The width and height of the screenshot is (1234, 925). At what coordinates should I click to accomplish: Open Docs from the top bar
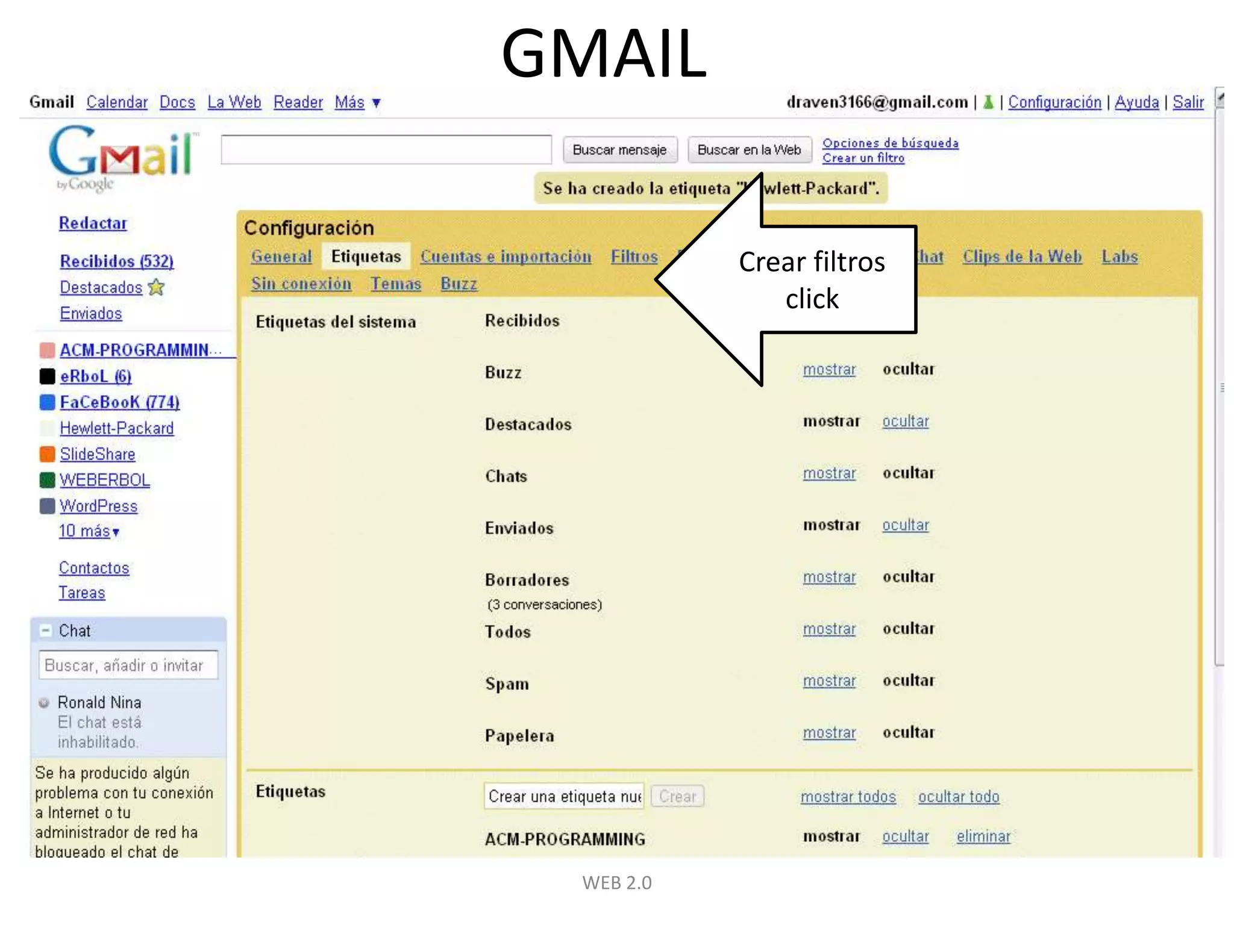click(177, 102)
